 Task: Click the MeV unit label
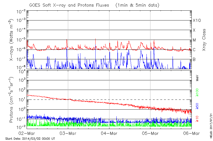click(x=197, y=79)
